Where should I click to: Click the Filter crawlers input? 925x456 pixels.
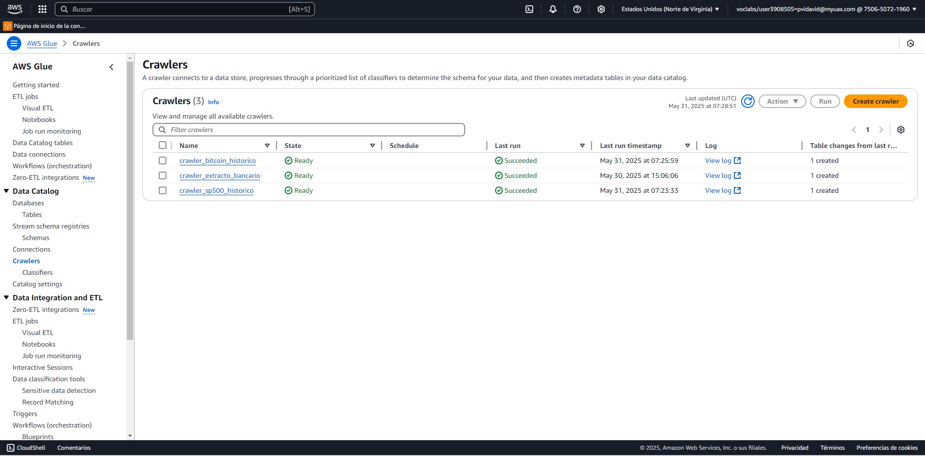click(x=309, y=130)
